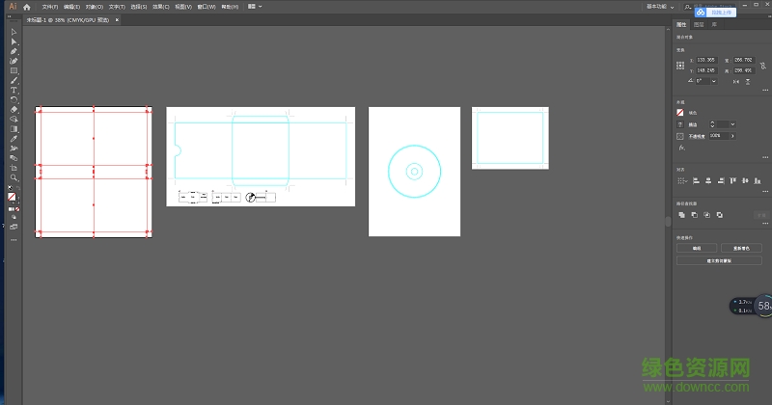The width and height of the screenshot is (772, 405).
Task: Select the Zoom magnifier tool
Action: coord(14,177)
